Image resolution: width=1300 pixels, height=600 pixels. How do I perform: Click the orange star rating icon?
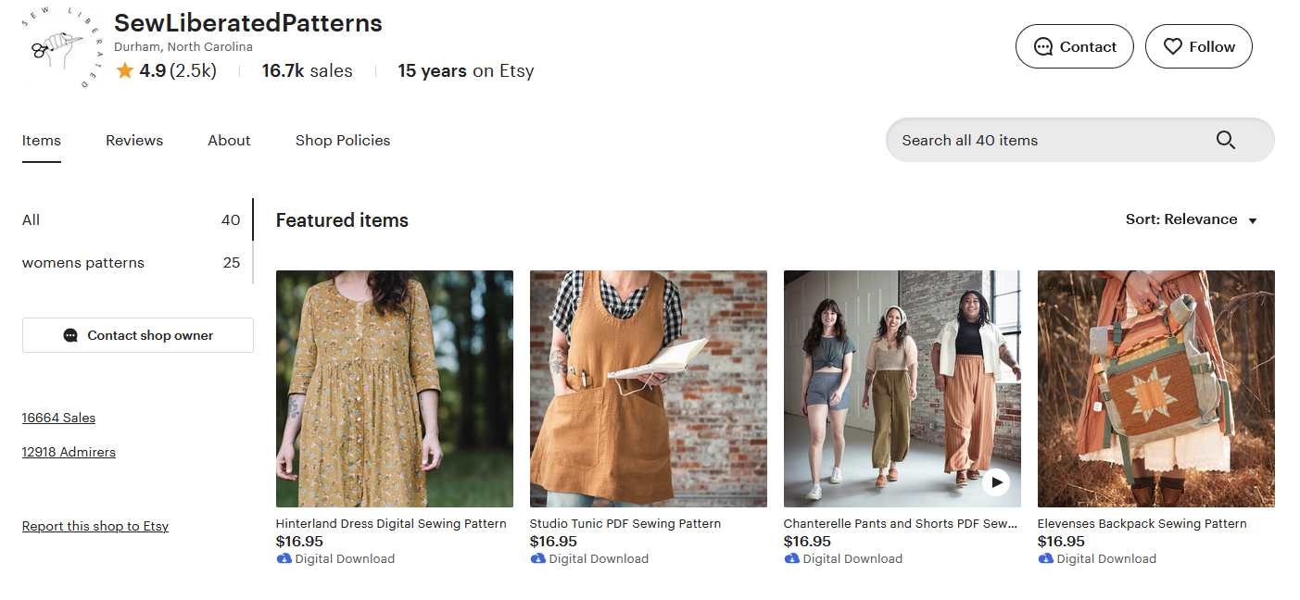(x=125, y=71)
